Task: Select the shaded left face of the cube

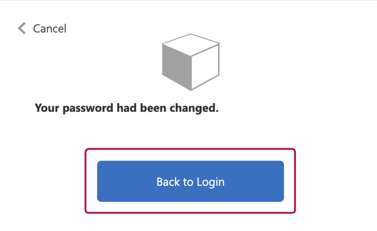Action: click(x=177, y=67)
